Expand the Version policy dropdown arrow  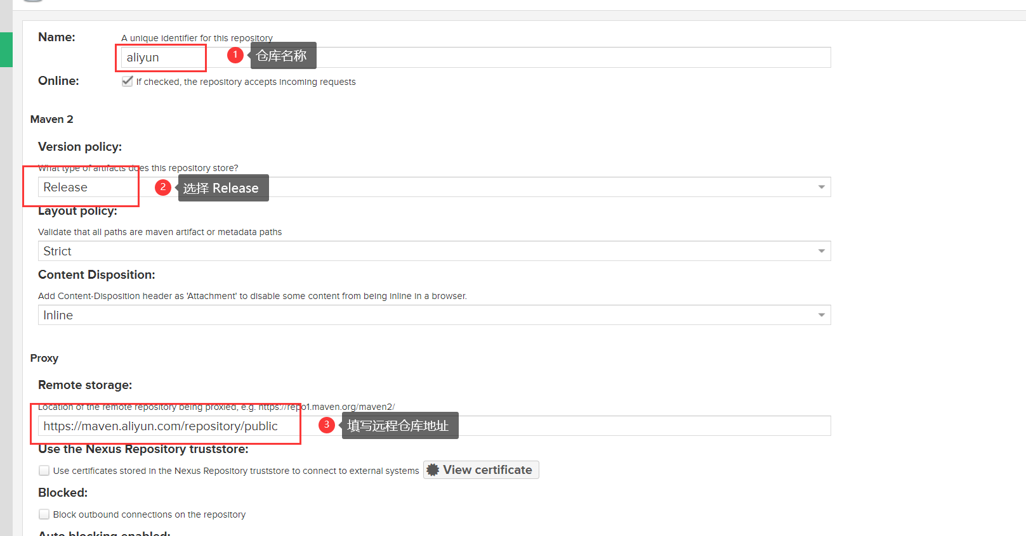(821, 187)
